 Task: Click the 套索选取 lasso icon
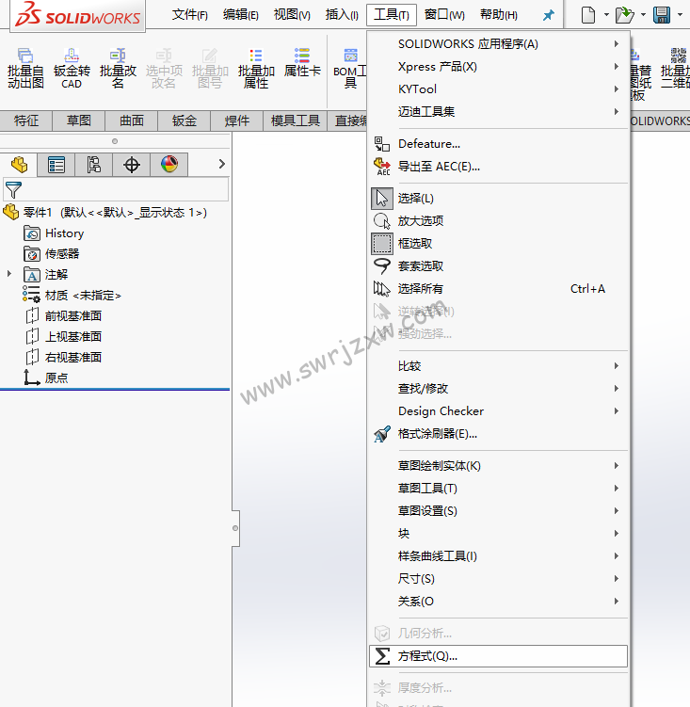point(382,266)
